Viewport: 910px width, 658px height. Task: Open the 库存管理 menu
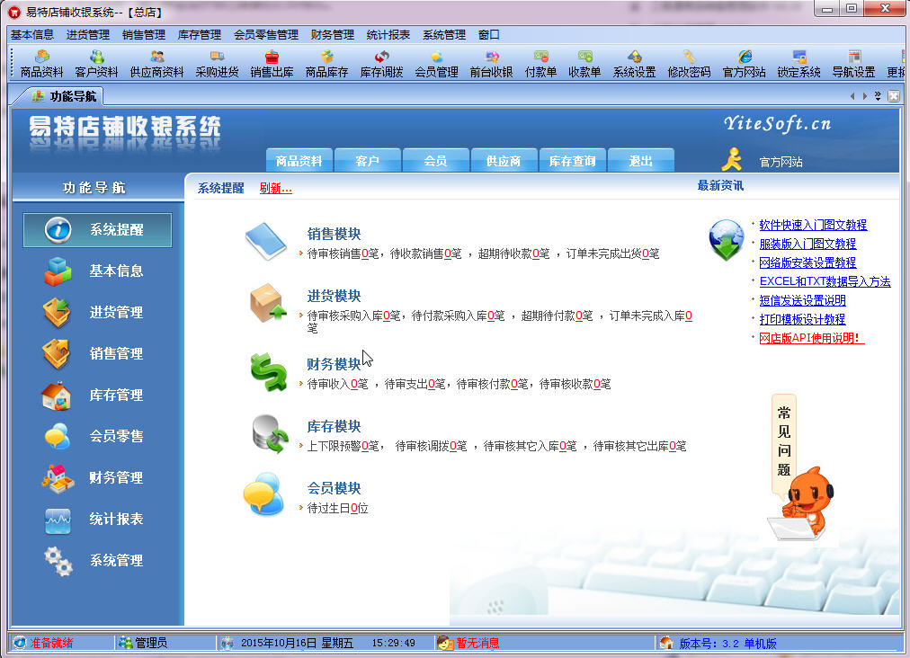click(199, 35)
